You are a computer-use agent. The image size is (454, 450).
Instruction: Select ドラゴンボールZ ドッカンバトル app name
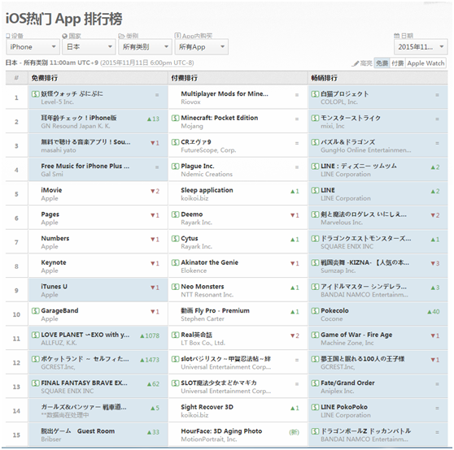[x=365, y=431]
